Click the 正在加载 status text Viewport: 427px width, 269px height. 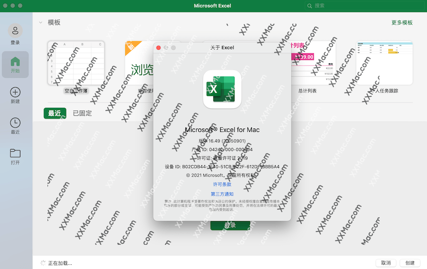click(x=60, y=263)
